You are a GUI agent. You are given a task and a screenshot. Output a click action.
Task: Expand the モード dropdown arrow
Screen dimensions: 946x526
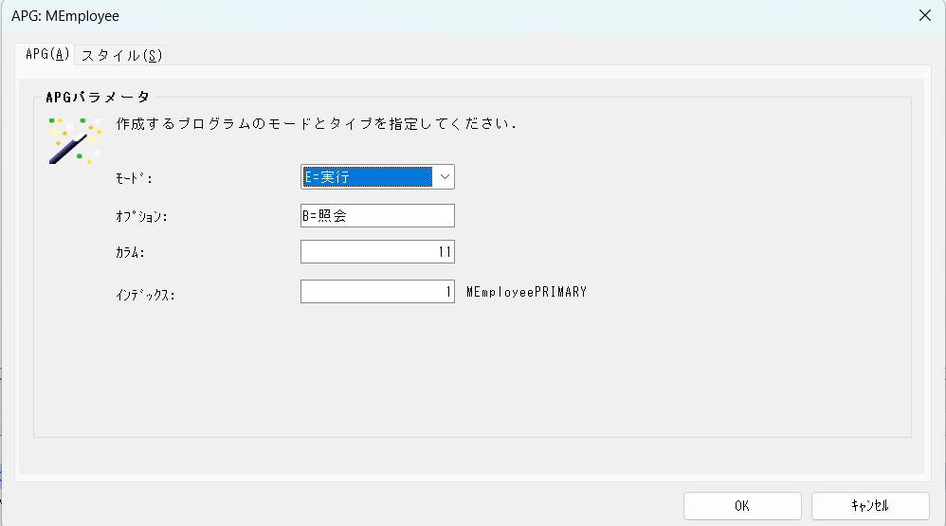[444, 177]
